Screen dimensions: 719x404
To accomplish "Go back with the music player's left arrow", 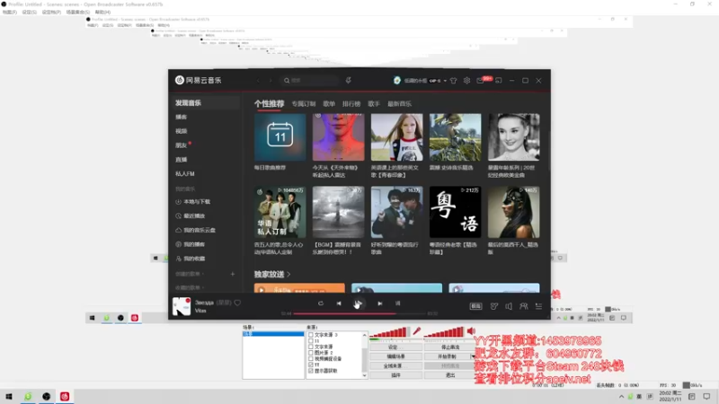I will pos(258,81).
